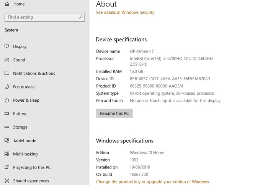
Task: Click the Focus assist moon icon
Action: click(x=7, y=87)
